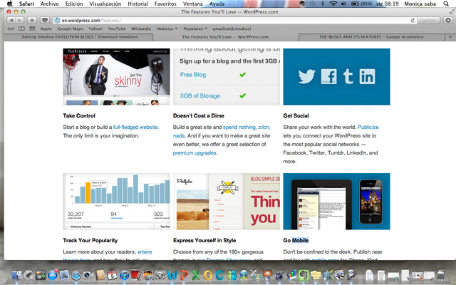Click the "Doesn't Cost a Dime" heading

[x=199, y=115]
